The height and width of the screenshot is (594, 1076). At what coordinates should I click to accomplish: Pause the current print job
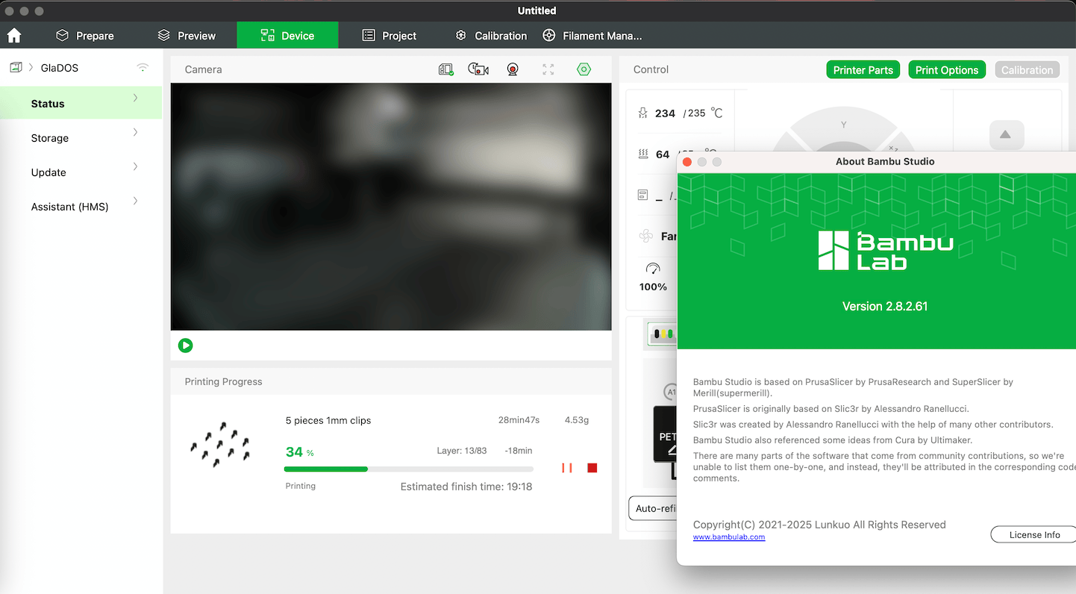pos(567,468)
